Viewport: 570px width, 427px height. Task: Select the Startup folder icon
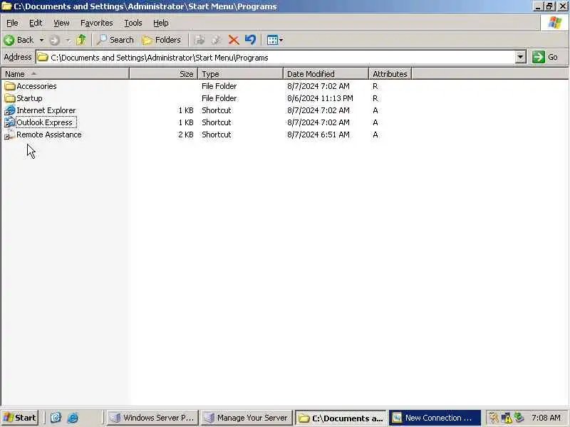tap(10, 98)
